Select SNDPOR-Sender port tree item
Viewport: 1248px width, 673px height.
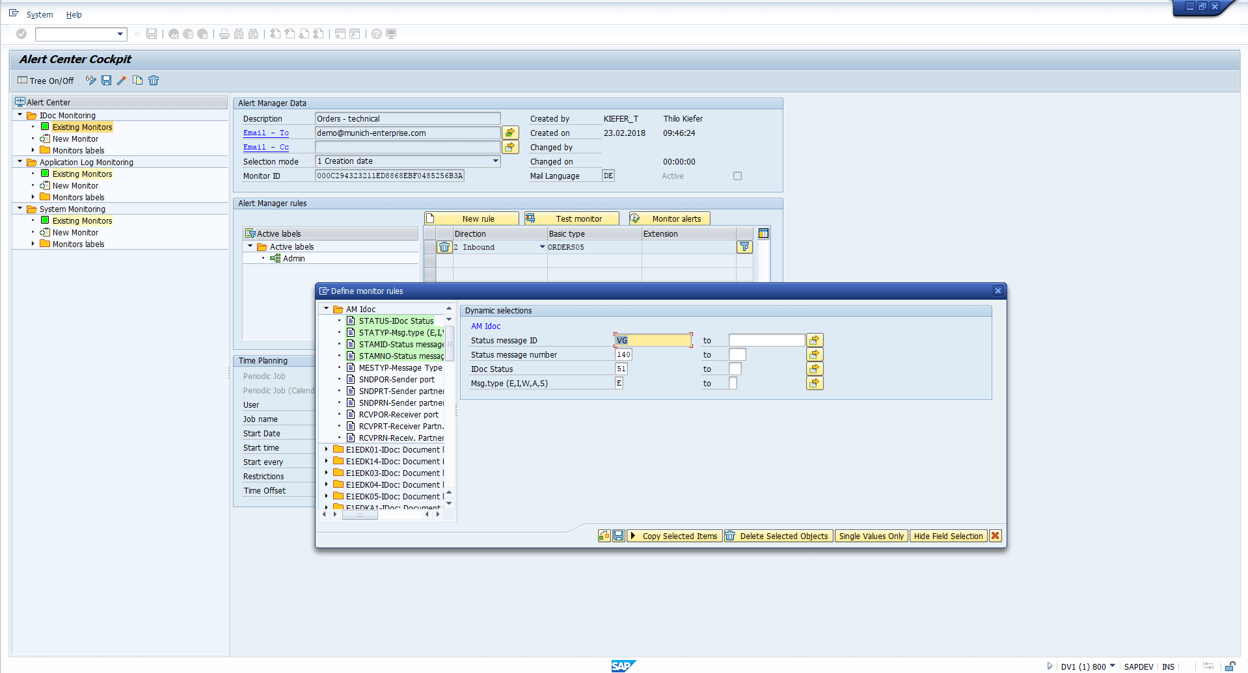396,379
